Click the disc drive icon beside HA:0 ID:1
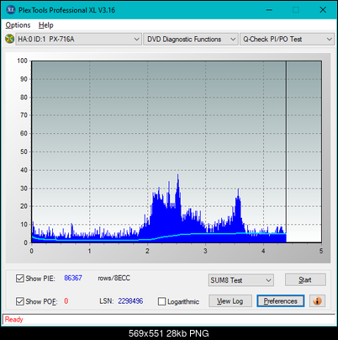This screenshot has width=338, height=340. click(x=9, y=39)
